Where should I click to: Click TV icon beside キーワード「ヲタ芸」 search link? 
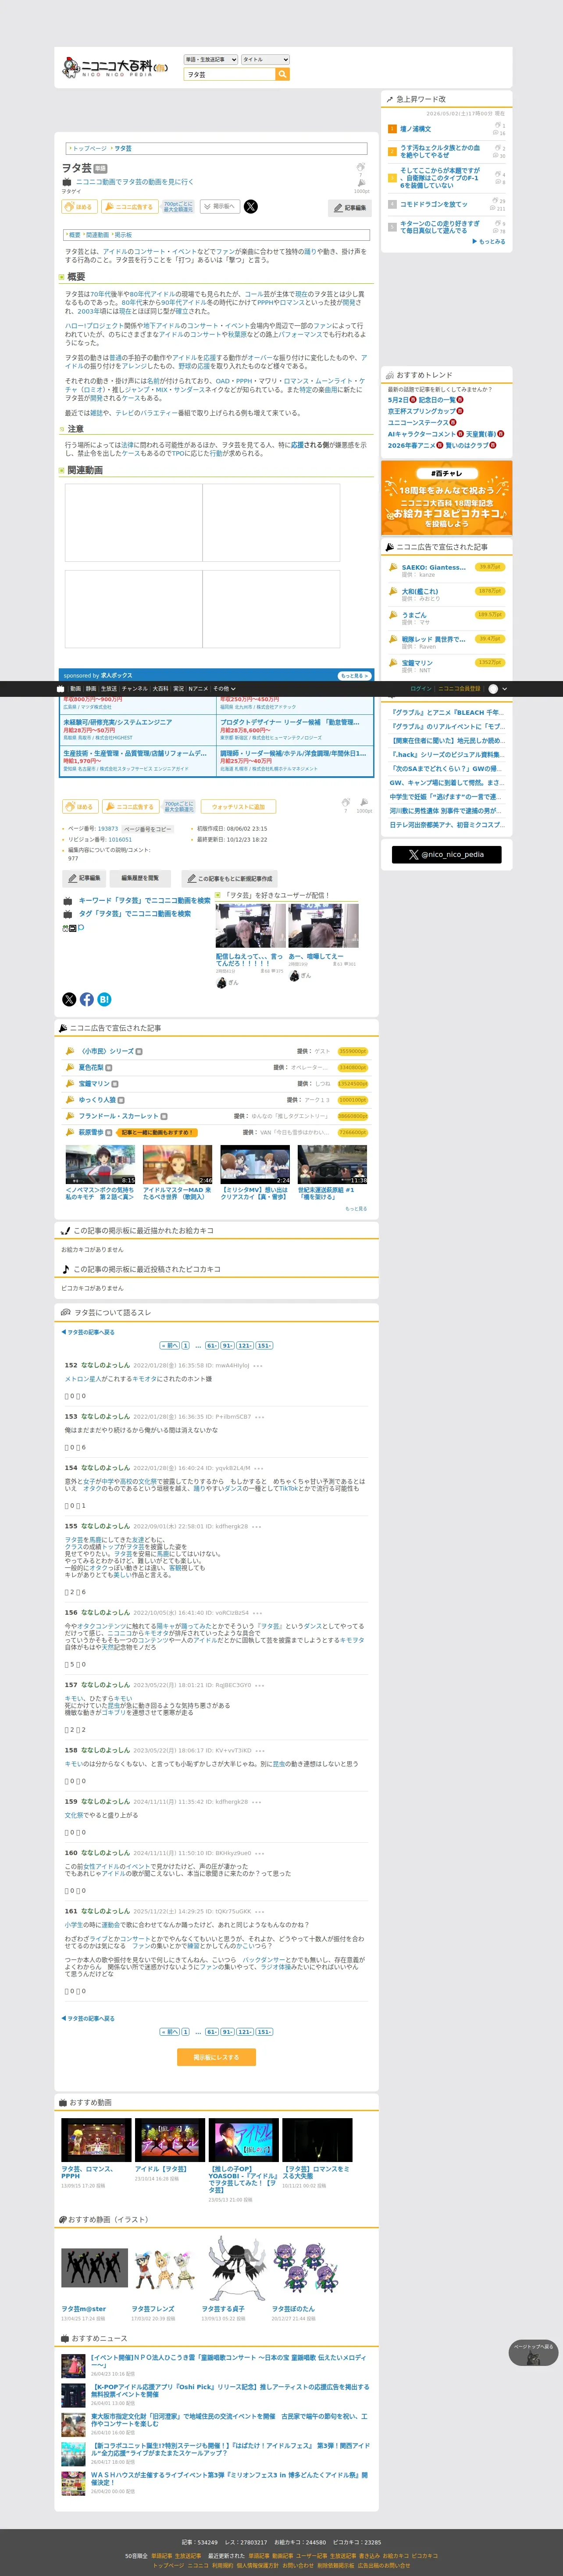click(69, 901)
